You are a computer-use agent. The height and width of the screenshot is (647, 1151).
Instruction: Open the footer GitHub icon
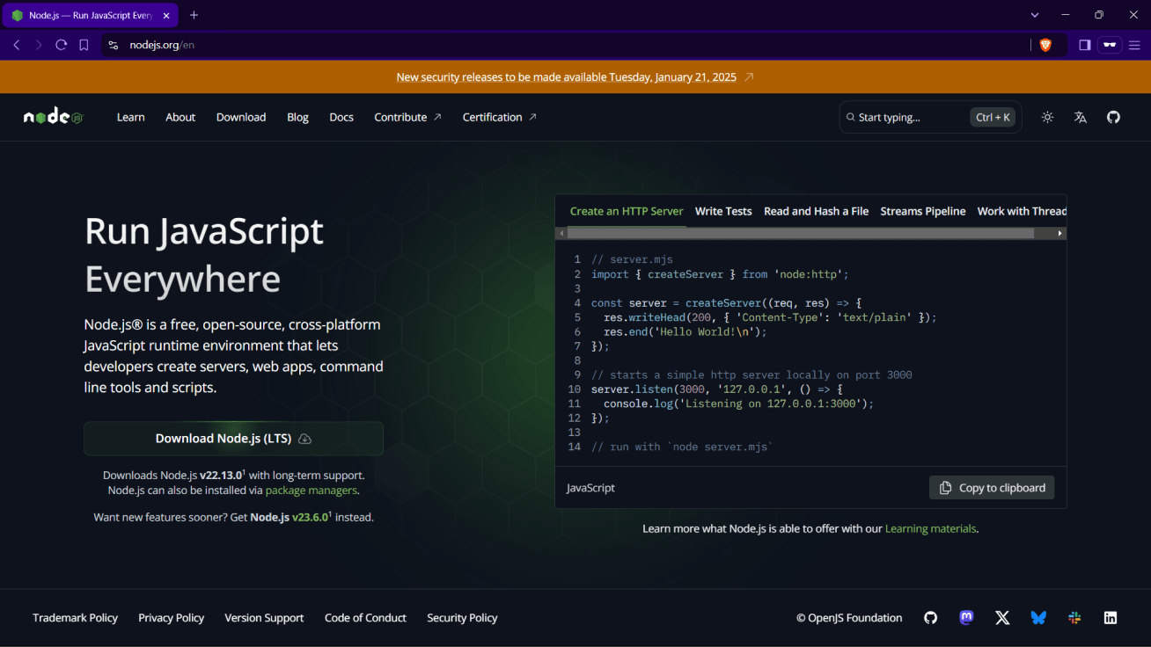click(x=931, y=618)
